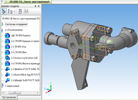Screen dimensions: 138x100
Task: Select (+) 39.001 Втулка привода text
Action: [x=26, y=63]
